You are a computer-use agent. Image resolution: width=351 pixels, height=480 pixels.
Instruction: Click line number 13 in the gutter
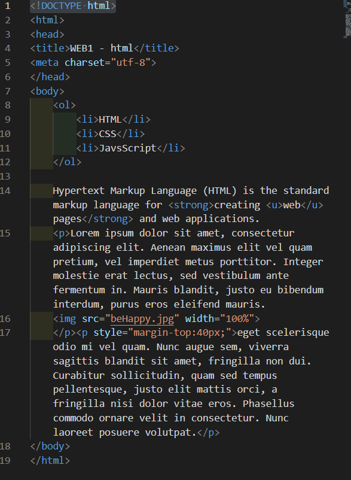pos(5,177)
